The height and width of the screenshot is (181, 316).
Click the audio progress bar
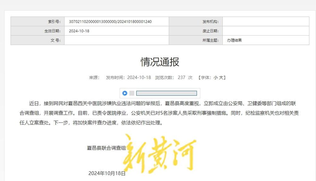(166, 93)
